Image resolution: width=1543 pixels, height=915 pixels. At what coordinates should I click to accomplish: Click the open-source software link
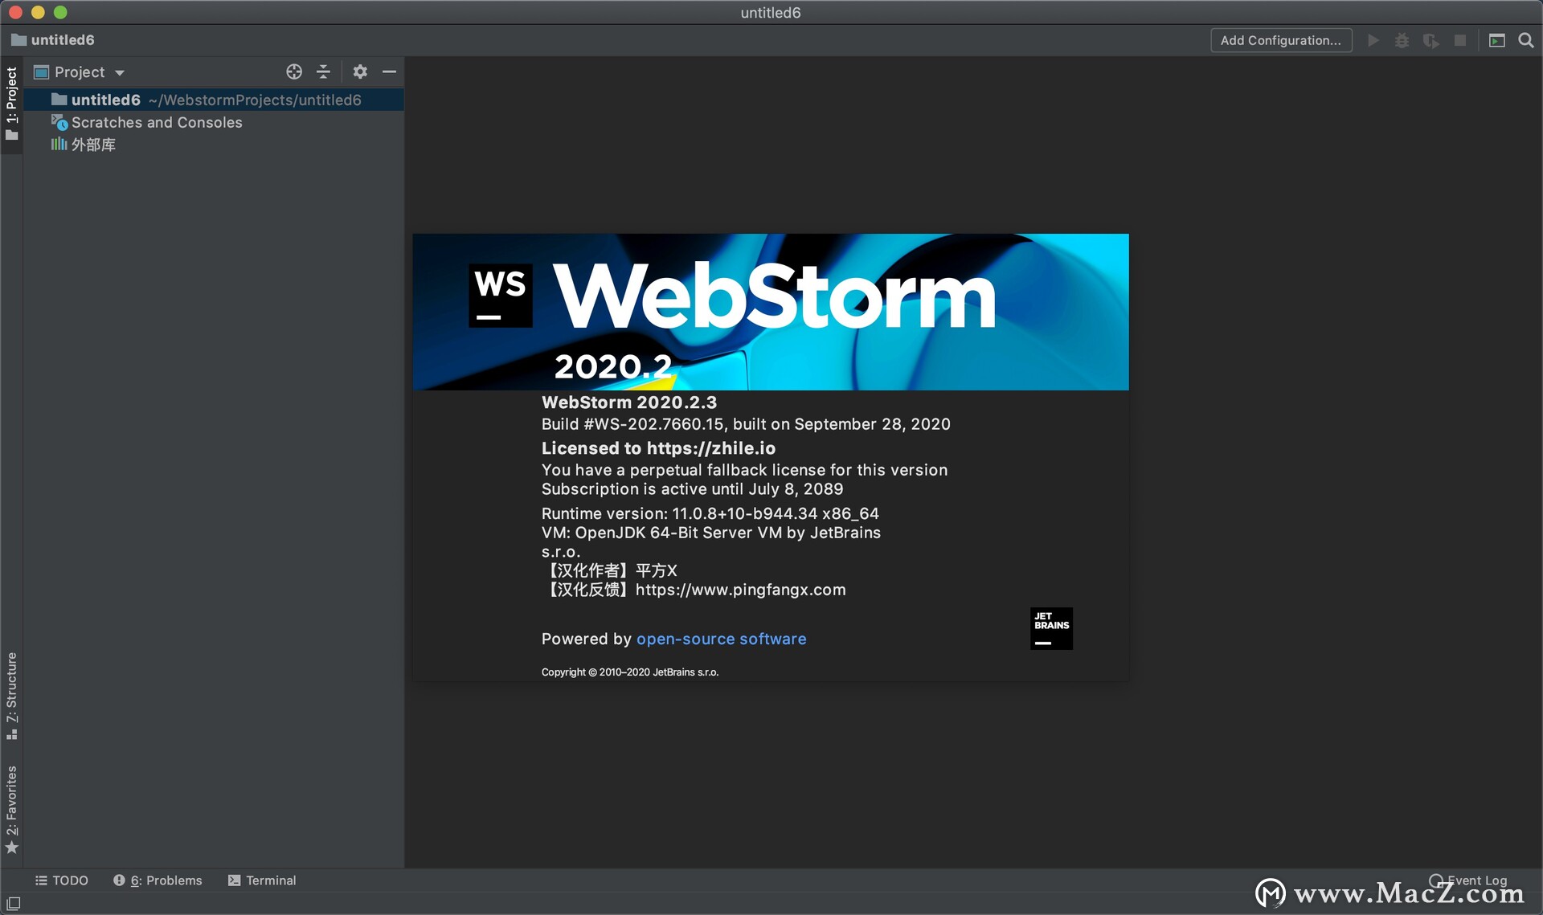(x=721, y=639)
